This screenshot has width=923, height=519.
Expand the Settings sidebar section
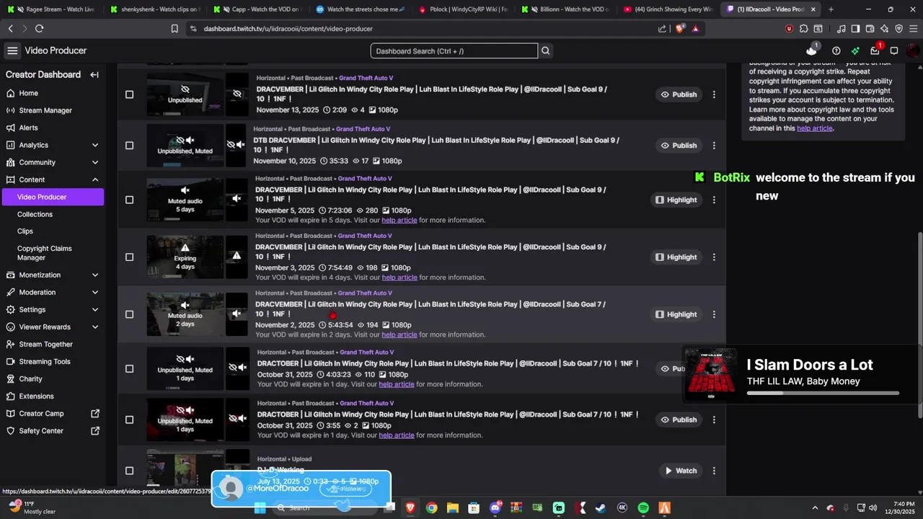coord(95,309)
